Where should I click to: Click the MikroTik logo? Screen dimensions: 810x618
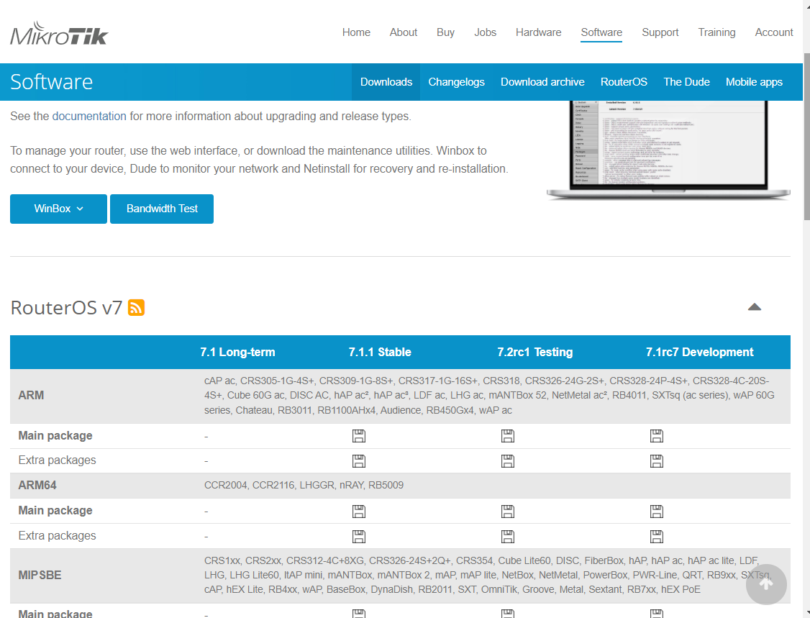click(59, 33)
